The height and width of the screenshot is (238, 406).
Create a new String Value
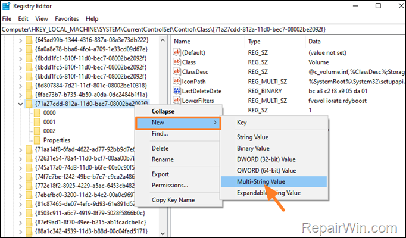pos(274,137)
